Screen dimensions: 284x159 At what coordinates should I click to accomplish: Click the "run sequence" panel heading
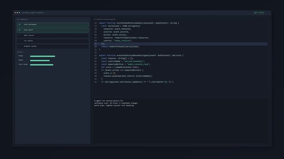tap(22, 19)
